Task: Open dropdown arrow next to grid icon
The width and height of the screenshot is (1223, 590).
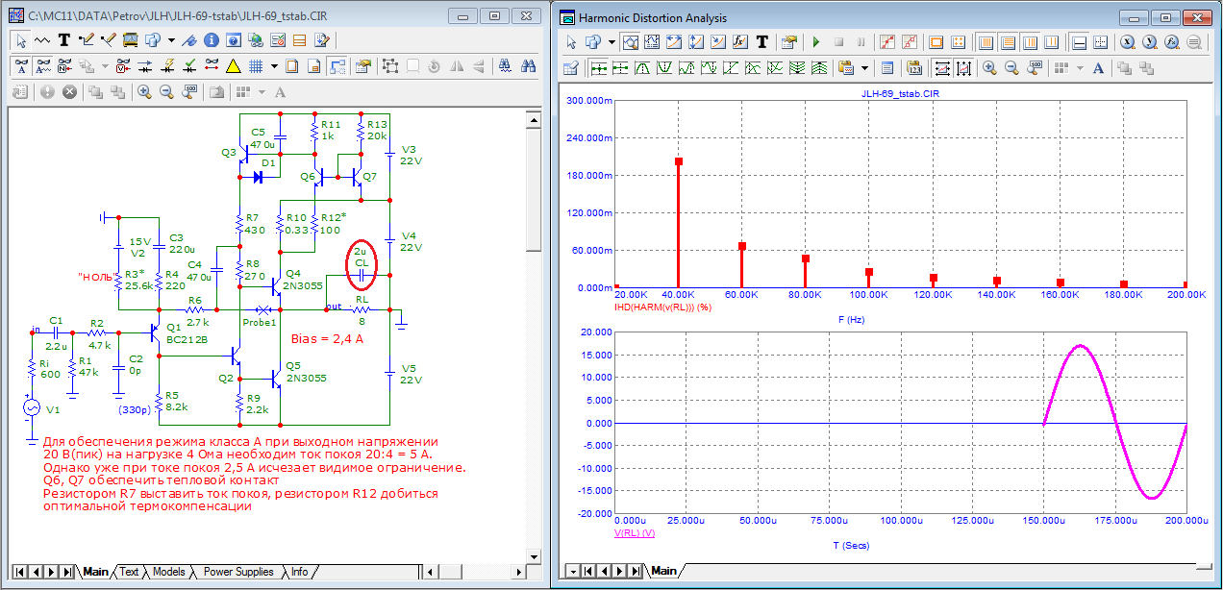Action: click(274, 66)
